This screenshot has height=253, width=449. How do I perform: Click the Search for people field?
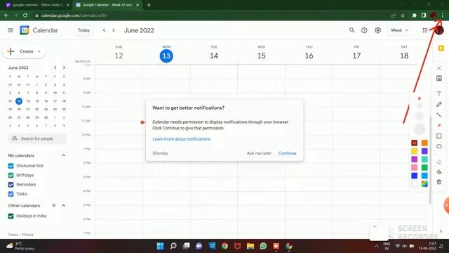tap(37, 138)
